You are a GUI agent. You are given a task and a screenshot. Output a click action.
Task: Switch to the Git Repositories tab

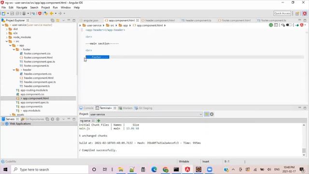click(x=33, y=119)
